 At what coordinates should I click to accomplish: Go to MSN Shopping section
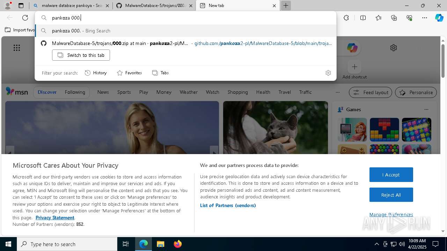click(237, 92)
